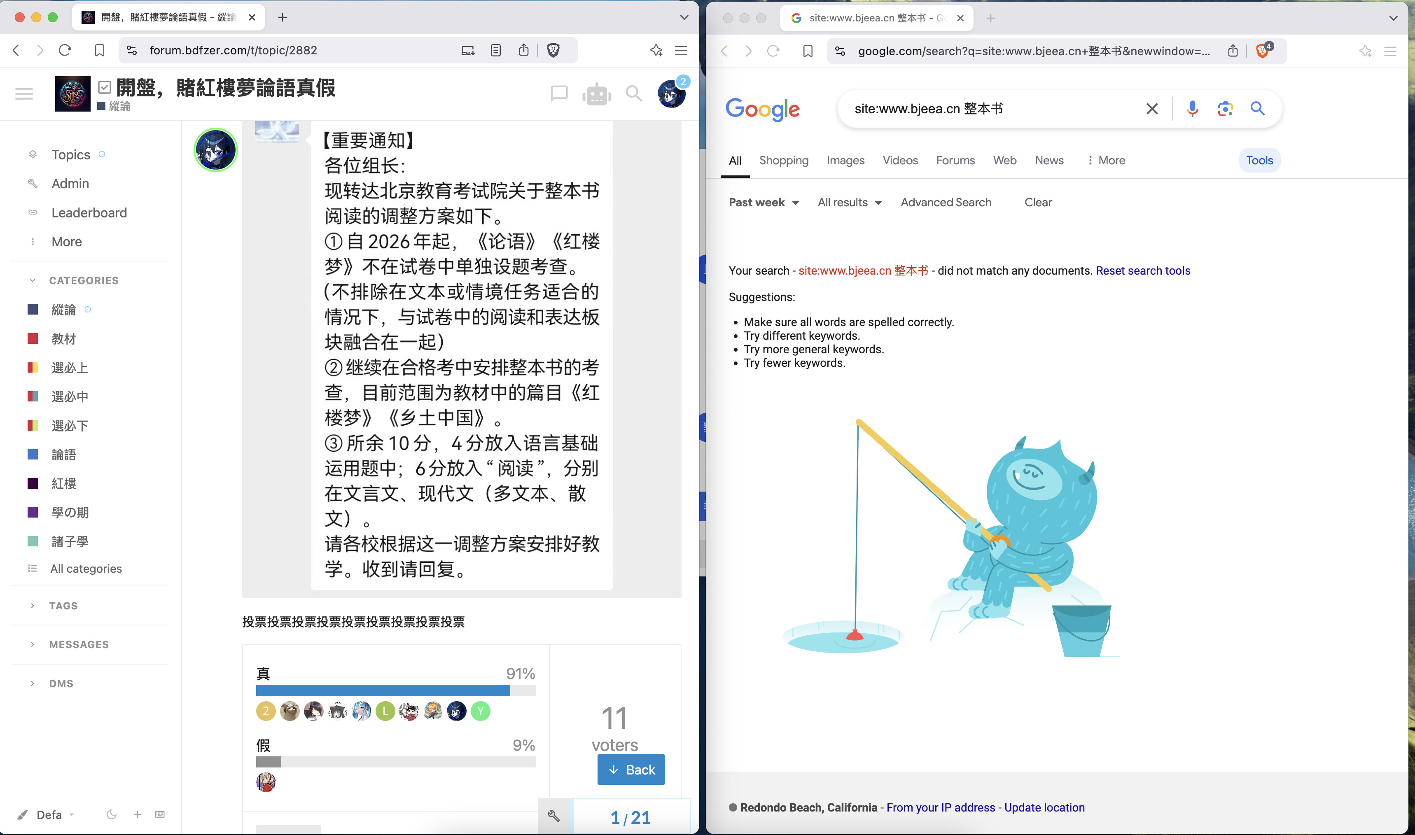This screenshot has width=1415, height=835.
Task: Click the wrench admin icon near the 1/21 counter
Action: tap(554, 816)
